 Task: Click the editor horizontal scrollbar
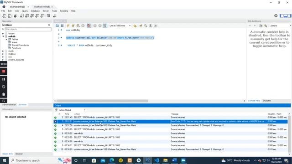pyautogui.click(x=102, y=101)
